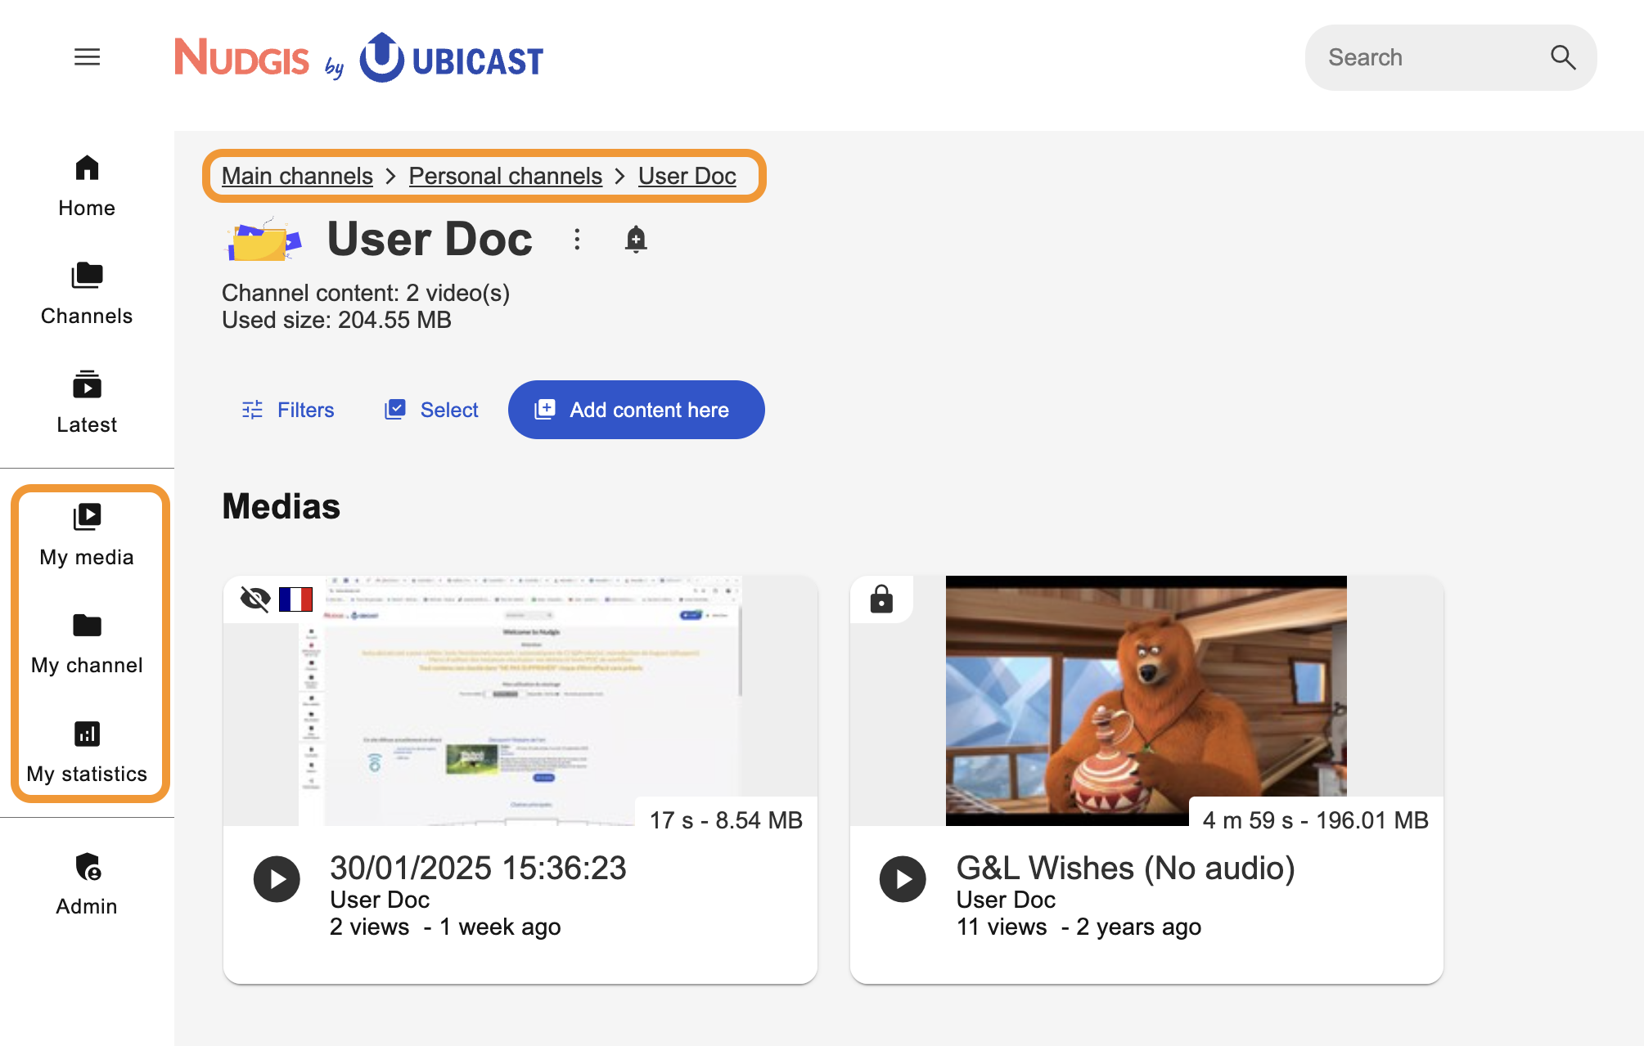This screenshot has height=1046, width=1644.
Task: Follow the User Doc breadcrumb link
Action: 687,176
